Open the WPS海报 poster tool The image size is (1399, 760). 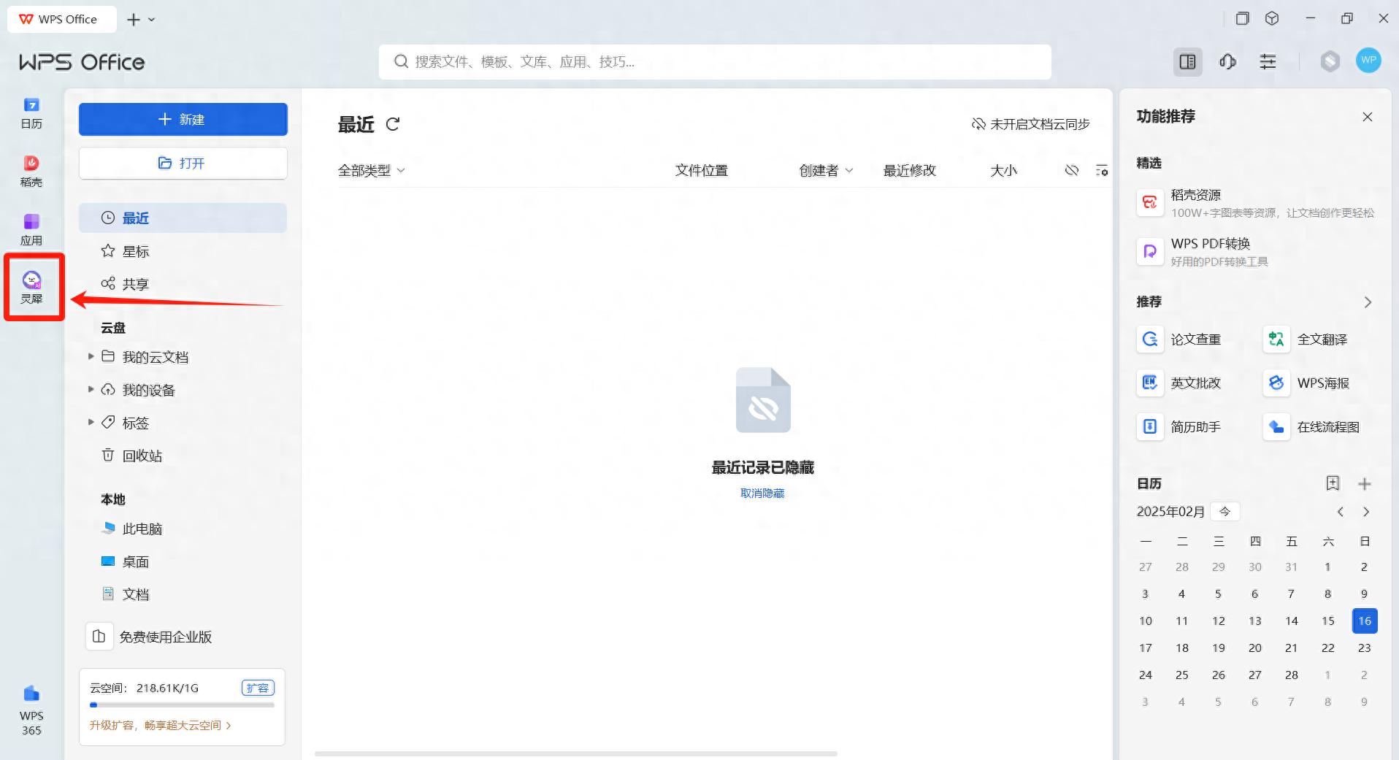pos(1306,383)
